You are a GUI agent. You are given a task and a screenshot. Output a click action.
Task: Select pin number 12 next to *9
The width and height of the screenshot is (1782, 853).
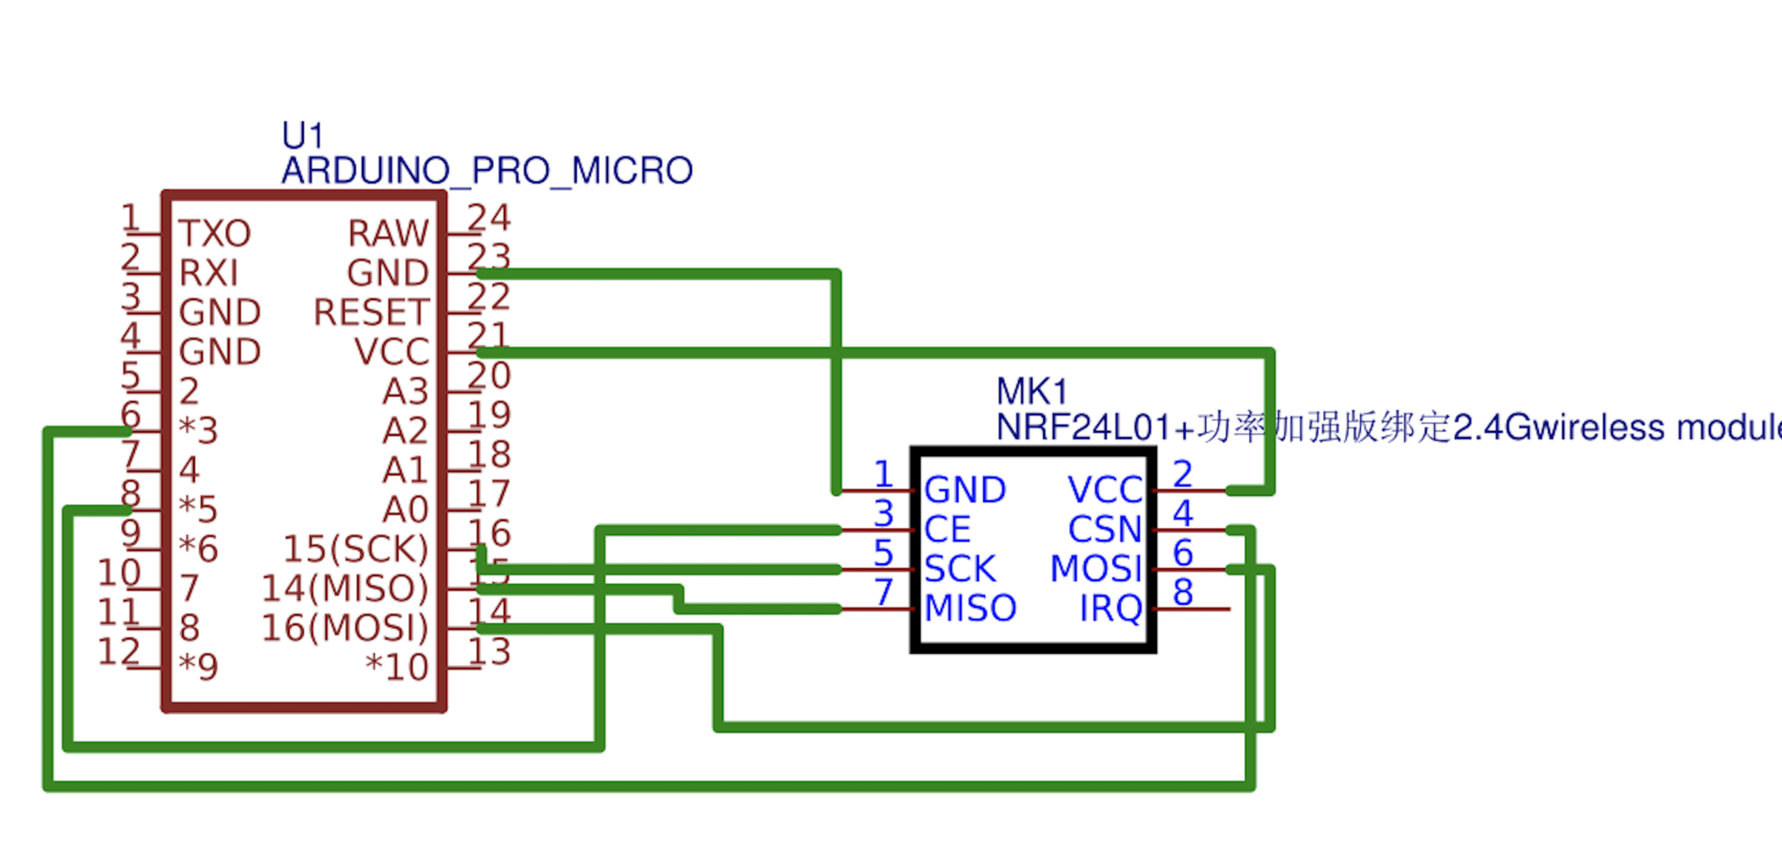[118, 652]
